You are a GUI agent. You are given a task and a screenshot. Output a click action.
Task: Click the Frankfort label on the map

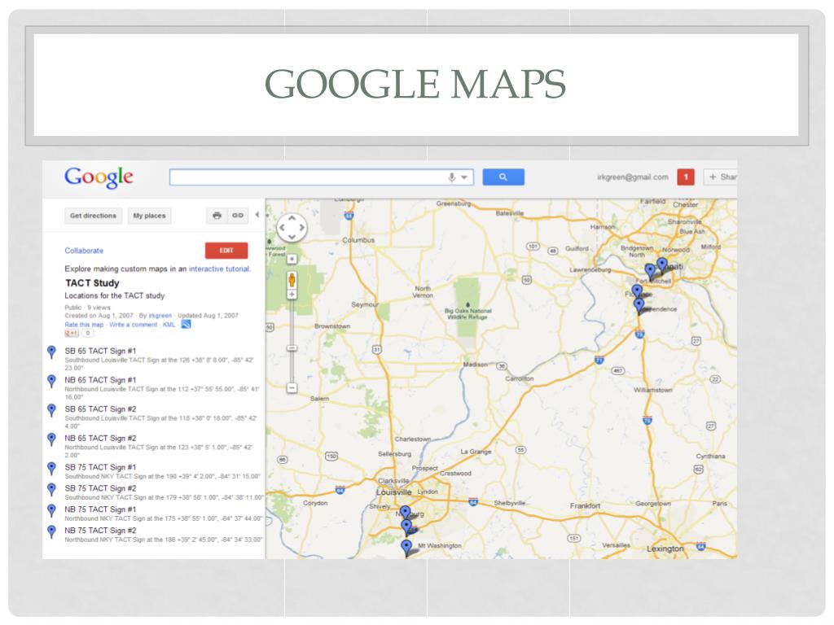tap(585, 505)
